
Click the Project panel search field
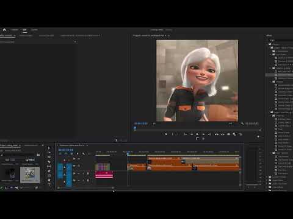[x=18, y=155]
